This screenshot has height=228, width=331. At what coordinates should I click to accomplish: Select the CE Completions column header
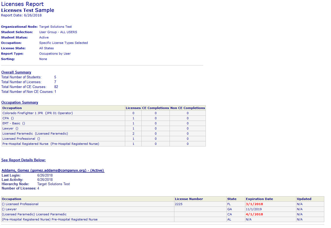(155, 108)
